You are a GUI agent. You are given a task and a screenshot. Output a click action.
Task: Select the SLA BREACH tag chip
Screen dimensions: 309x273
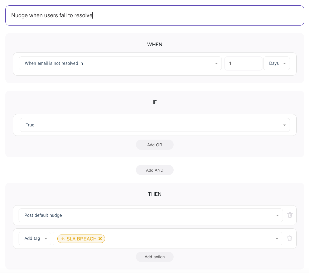tap(81, 239)
